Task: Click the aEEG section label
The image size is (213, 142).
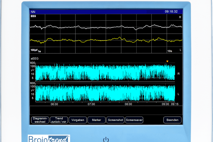Action: (x=35, y=58)
